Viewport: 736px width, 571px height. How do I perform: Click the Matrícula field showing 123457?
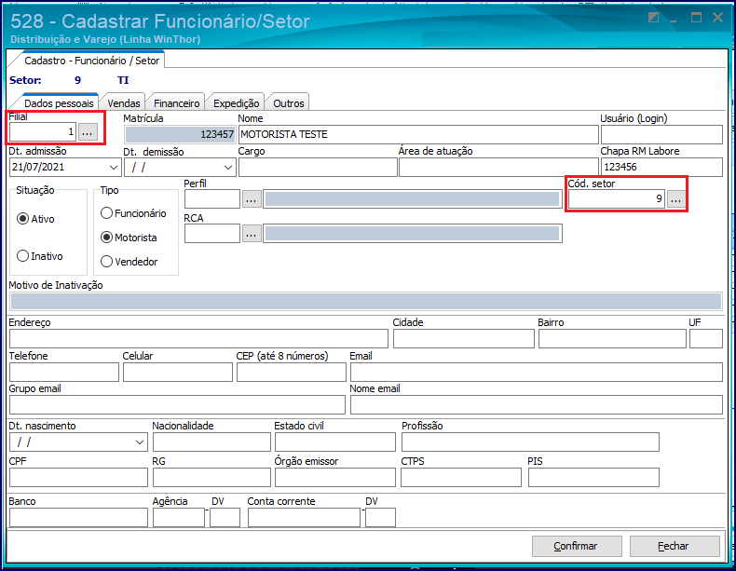click(x=180, y=135)
